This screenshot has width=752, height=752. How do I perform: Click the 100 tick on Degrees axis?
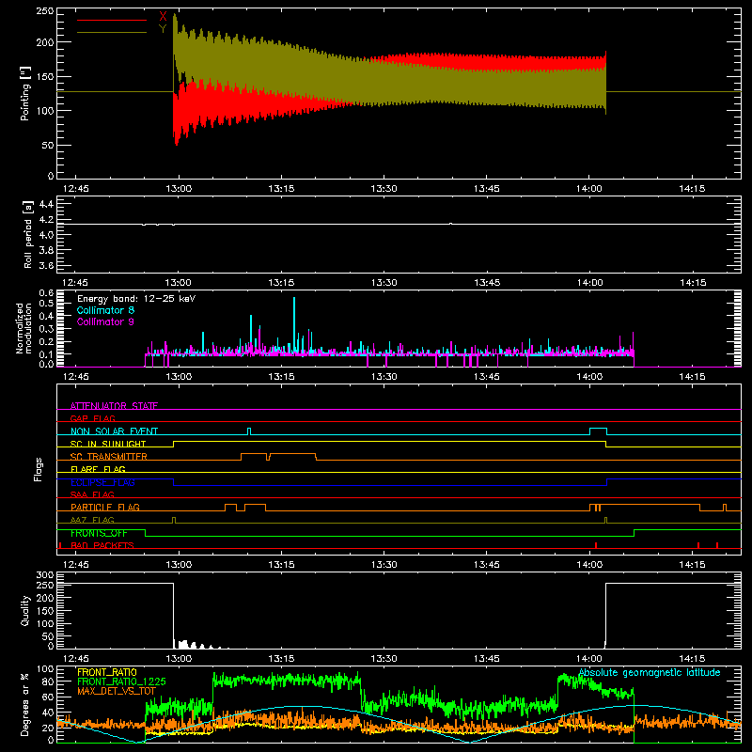(x=44, y=669)
